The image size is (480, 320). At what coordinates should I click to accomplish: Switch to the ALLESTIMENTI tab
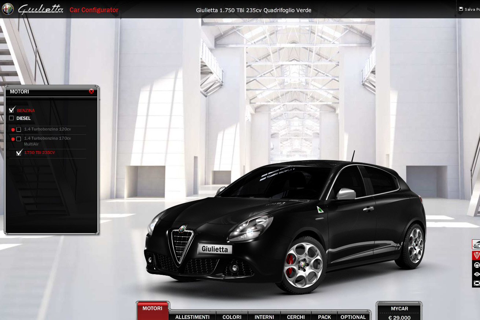192,317
